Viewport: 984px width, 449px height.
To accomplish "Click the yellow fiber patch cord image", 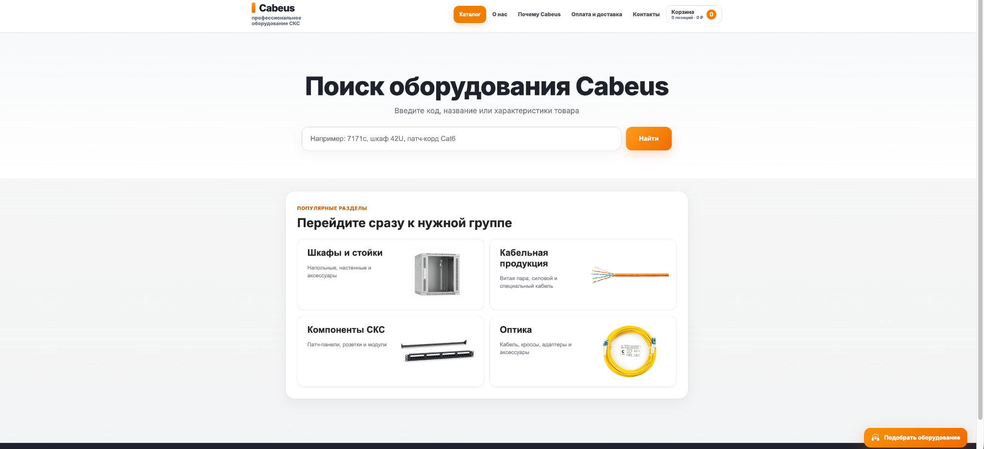I will point(629,351).
